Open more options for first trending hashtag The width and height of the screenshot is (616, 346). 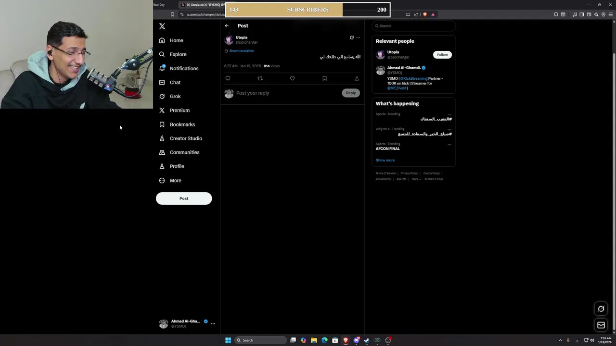pyautogui.click(x=449, y=115)
